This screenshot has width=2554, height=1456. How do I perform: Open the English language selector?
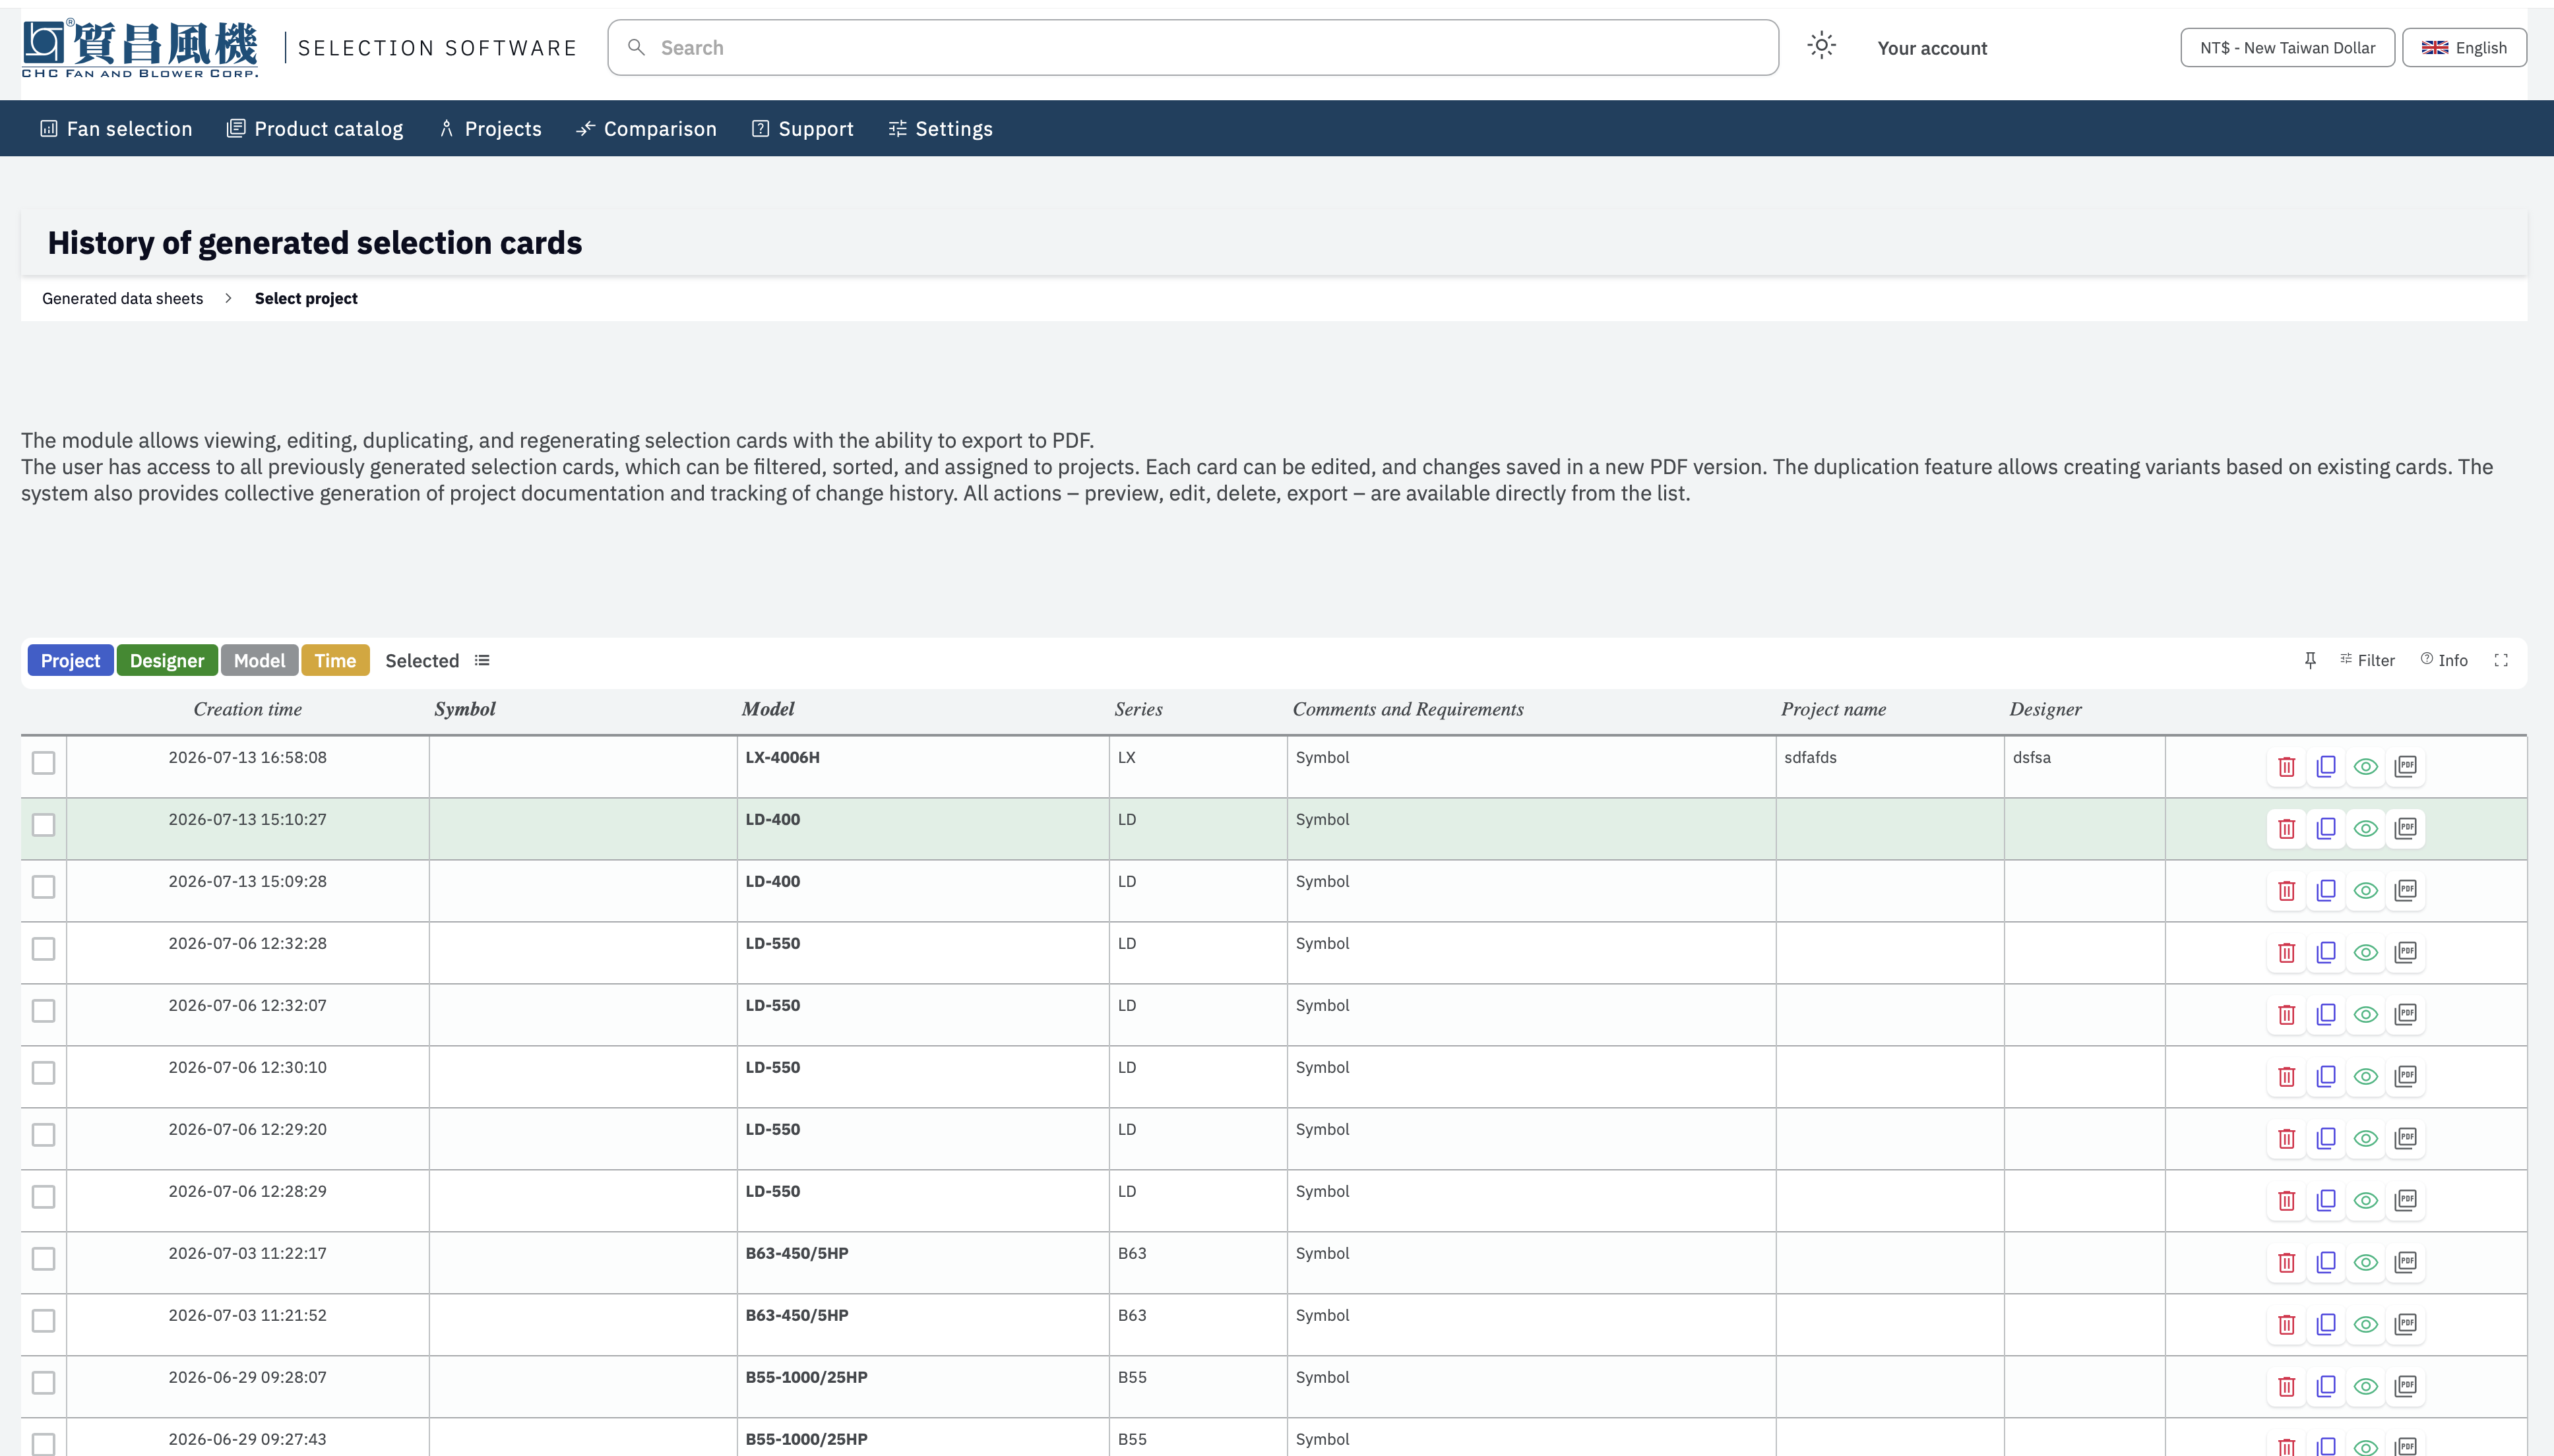(x=2464, y=48)
